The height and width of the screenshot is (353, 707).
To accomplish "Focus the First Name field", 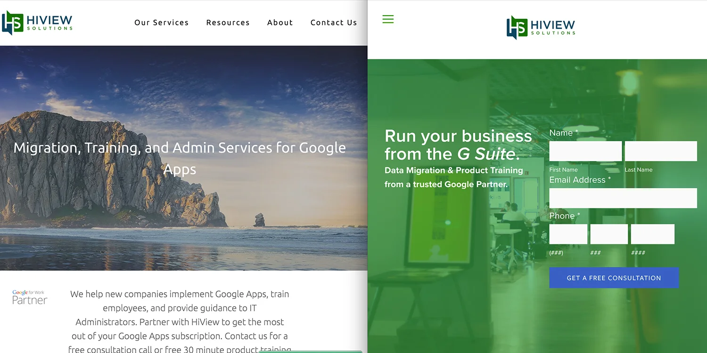I will pyautogui.click(x=585, y=151).
